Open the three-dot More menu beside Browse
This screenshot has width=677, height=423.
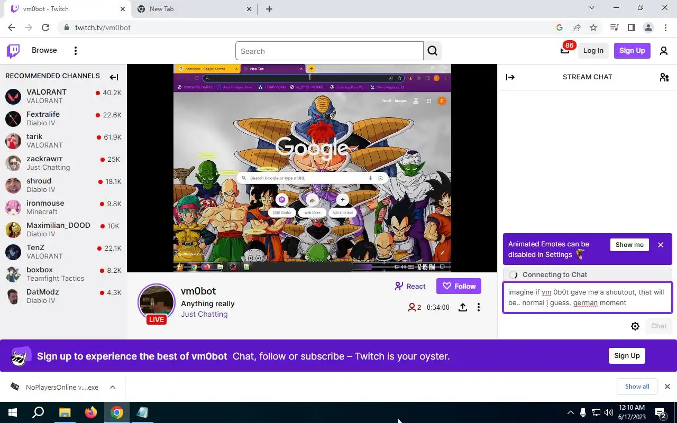[76, 51]
